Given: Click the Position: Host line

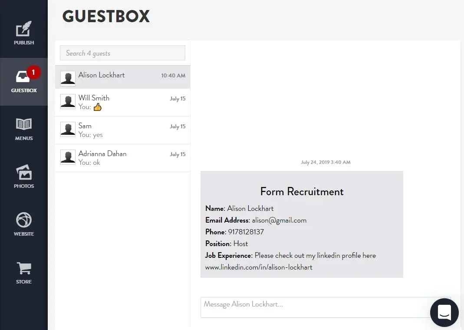Looking at the screenshot, I should pos(227,244).
